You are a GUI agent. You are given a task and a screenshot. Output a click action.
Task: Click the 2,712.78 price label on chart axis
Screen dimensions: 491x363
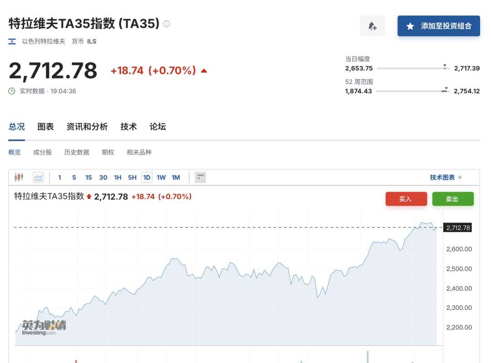click(458, 228)
